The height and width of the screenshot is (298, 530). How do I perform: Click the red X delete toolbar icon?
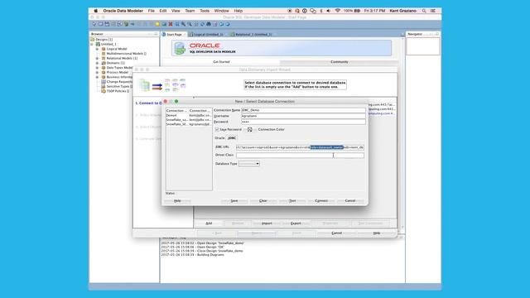pos(171,24)
